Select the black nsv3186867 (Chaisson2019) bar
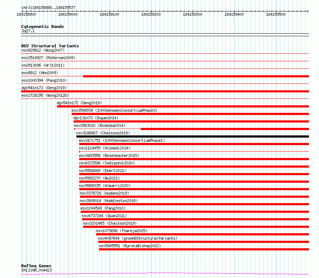The height and width of the screenshot is (278, 319). 192,136
